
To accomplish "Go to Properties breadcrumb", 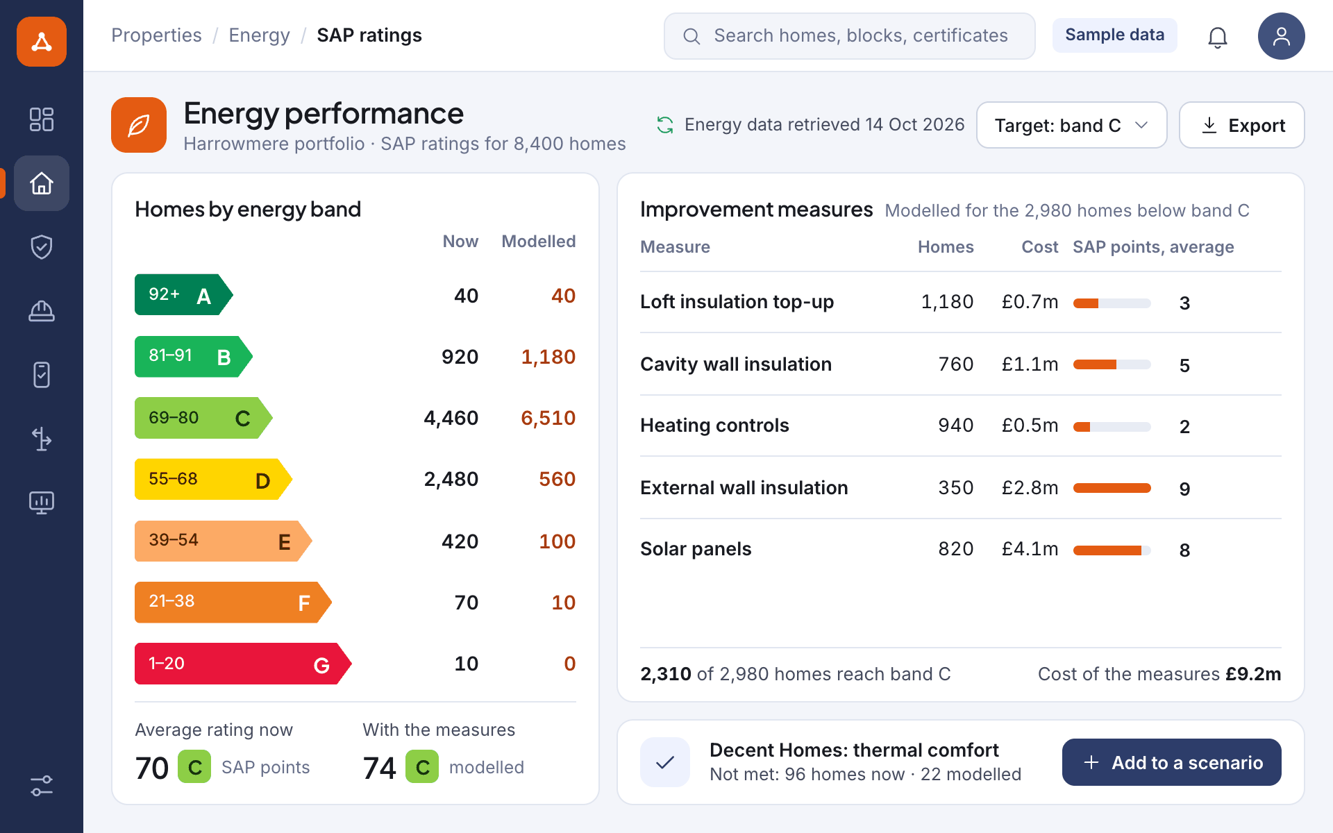I will pyautogui.click(x=156, y=35).
